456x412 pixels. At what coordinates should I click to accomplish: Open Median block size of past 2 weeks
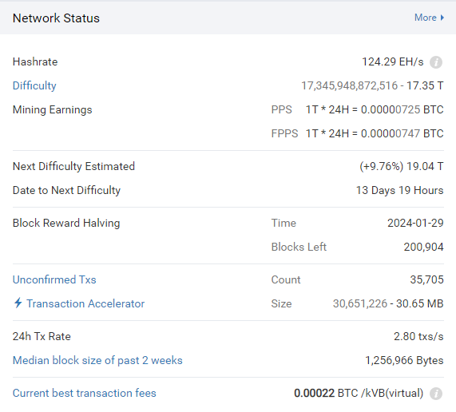point(97,361)
